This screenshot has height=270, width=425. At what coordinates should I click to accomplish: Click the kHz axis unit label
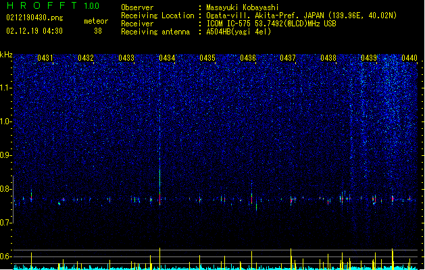[x=6, y=55]
